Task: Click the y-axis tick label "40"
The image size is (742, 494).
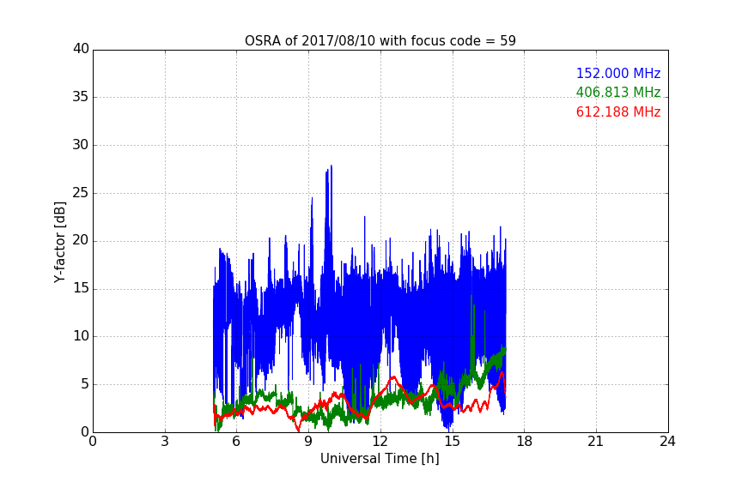Action: pyautogui.click(x=81, y=49)
